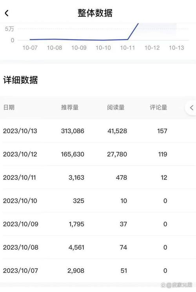Click the 3,163 recommendation value
This screenshot has width=196, height=292.
click(x=76, y=177)
